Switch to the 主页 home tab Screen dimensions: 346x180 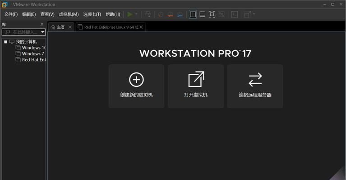click(61, 27)
